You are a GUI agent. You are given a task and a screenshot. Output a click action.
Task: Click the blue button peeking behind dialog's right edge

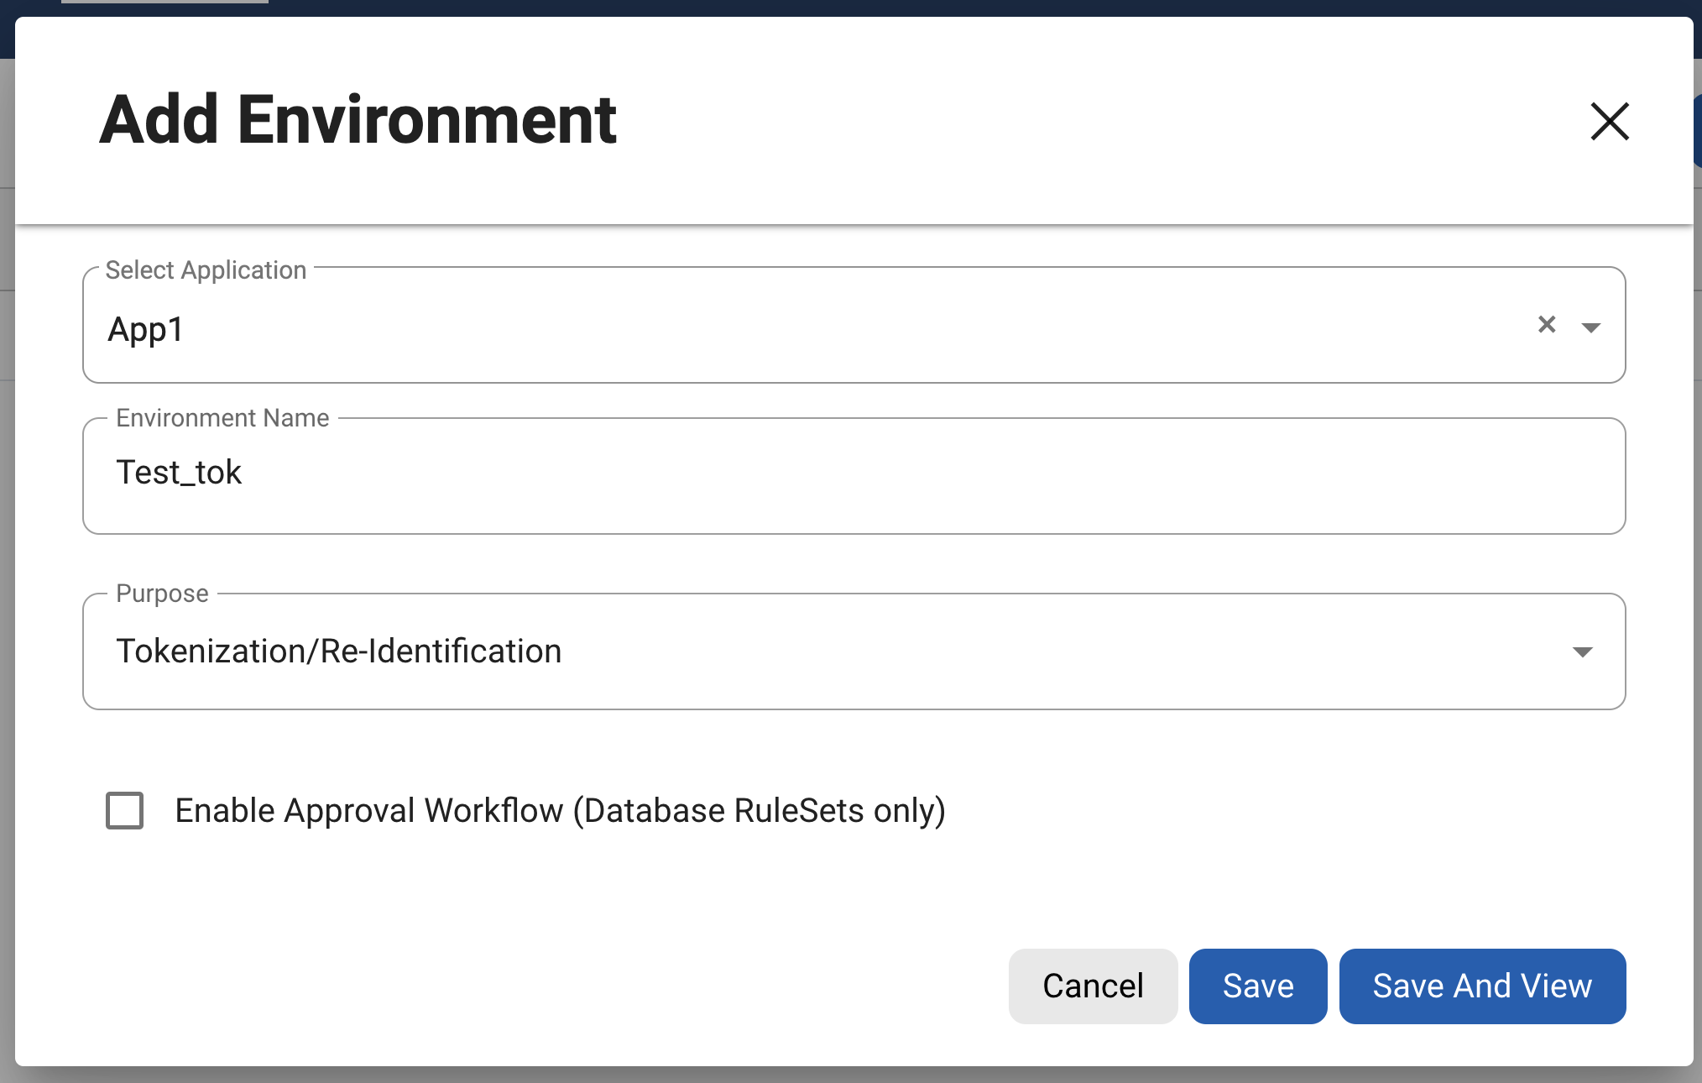tap(1698, 130)
